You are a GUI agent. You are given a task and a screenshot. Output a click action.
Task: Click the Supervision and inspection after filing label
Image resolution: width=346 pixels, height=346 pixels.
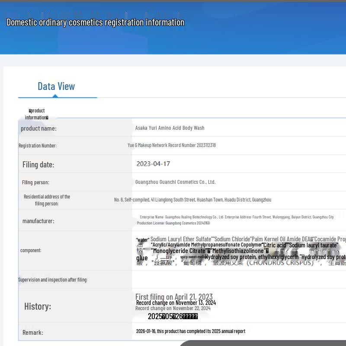(x=53, y=280)
